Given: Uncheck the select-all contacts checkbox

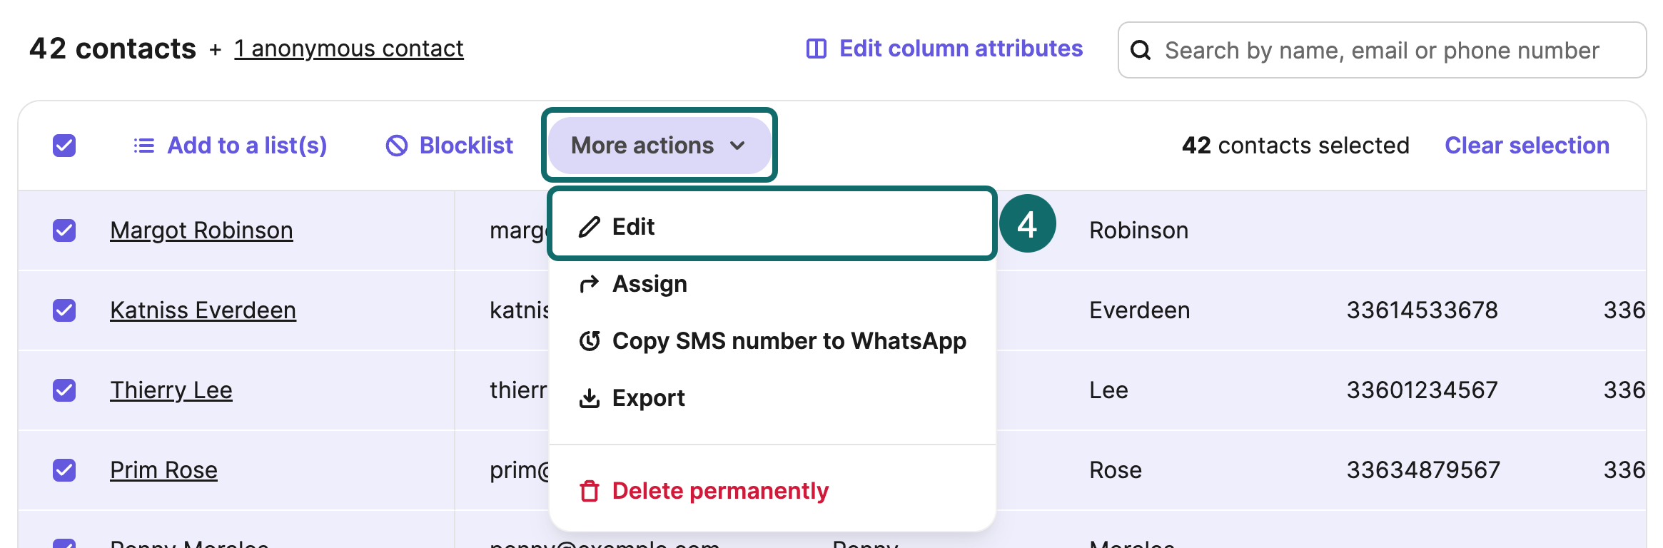Looking at the screenshot, I should click(x=64, y=146).
